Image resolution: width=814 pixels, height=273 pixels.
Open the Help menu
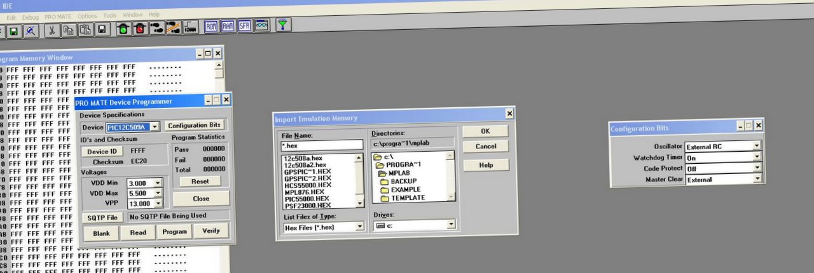(154, 14)
